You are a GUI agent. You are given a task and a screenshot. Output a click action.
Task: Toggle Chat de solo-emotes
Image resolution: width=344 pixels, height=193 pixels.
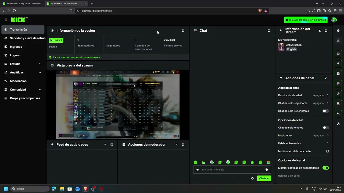click(325, 128)
